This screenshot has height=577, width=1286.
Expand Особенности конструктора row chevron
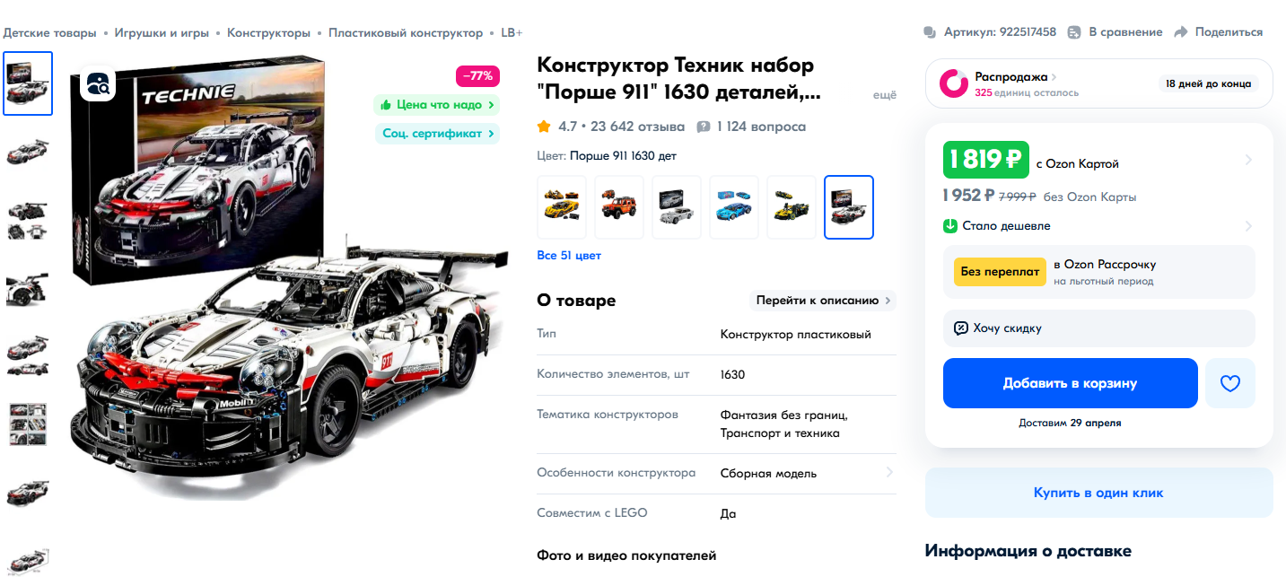tap(889, 472)
